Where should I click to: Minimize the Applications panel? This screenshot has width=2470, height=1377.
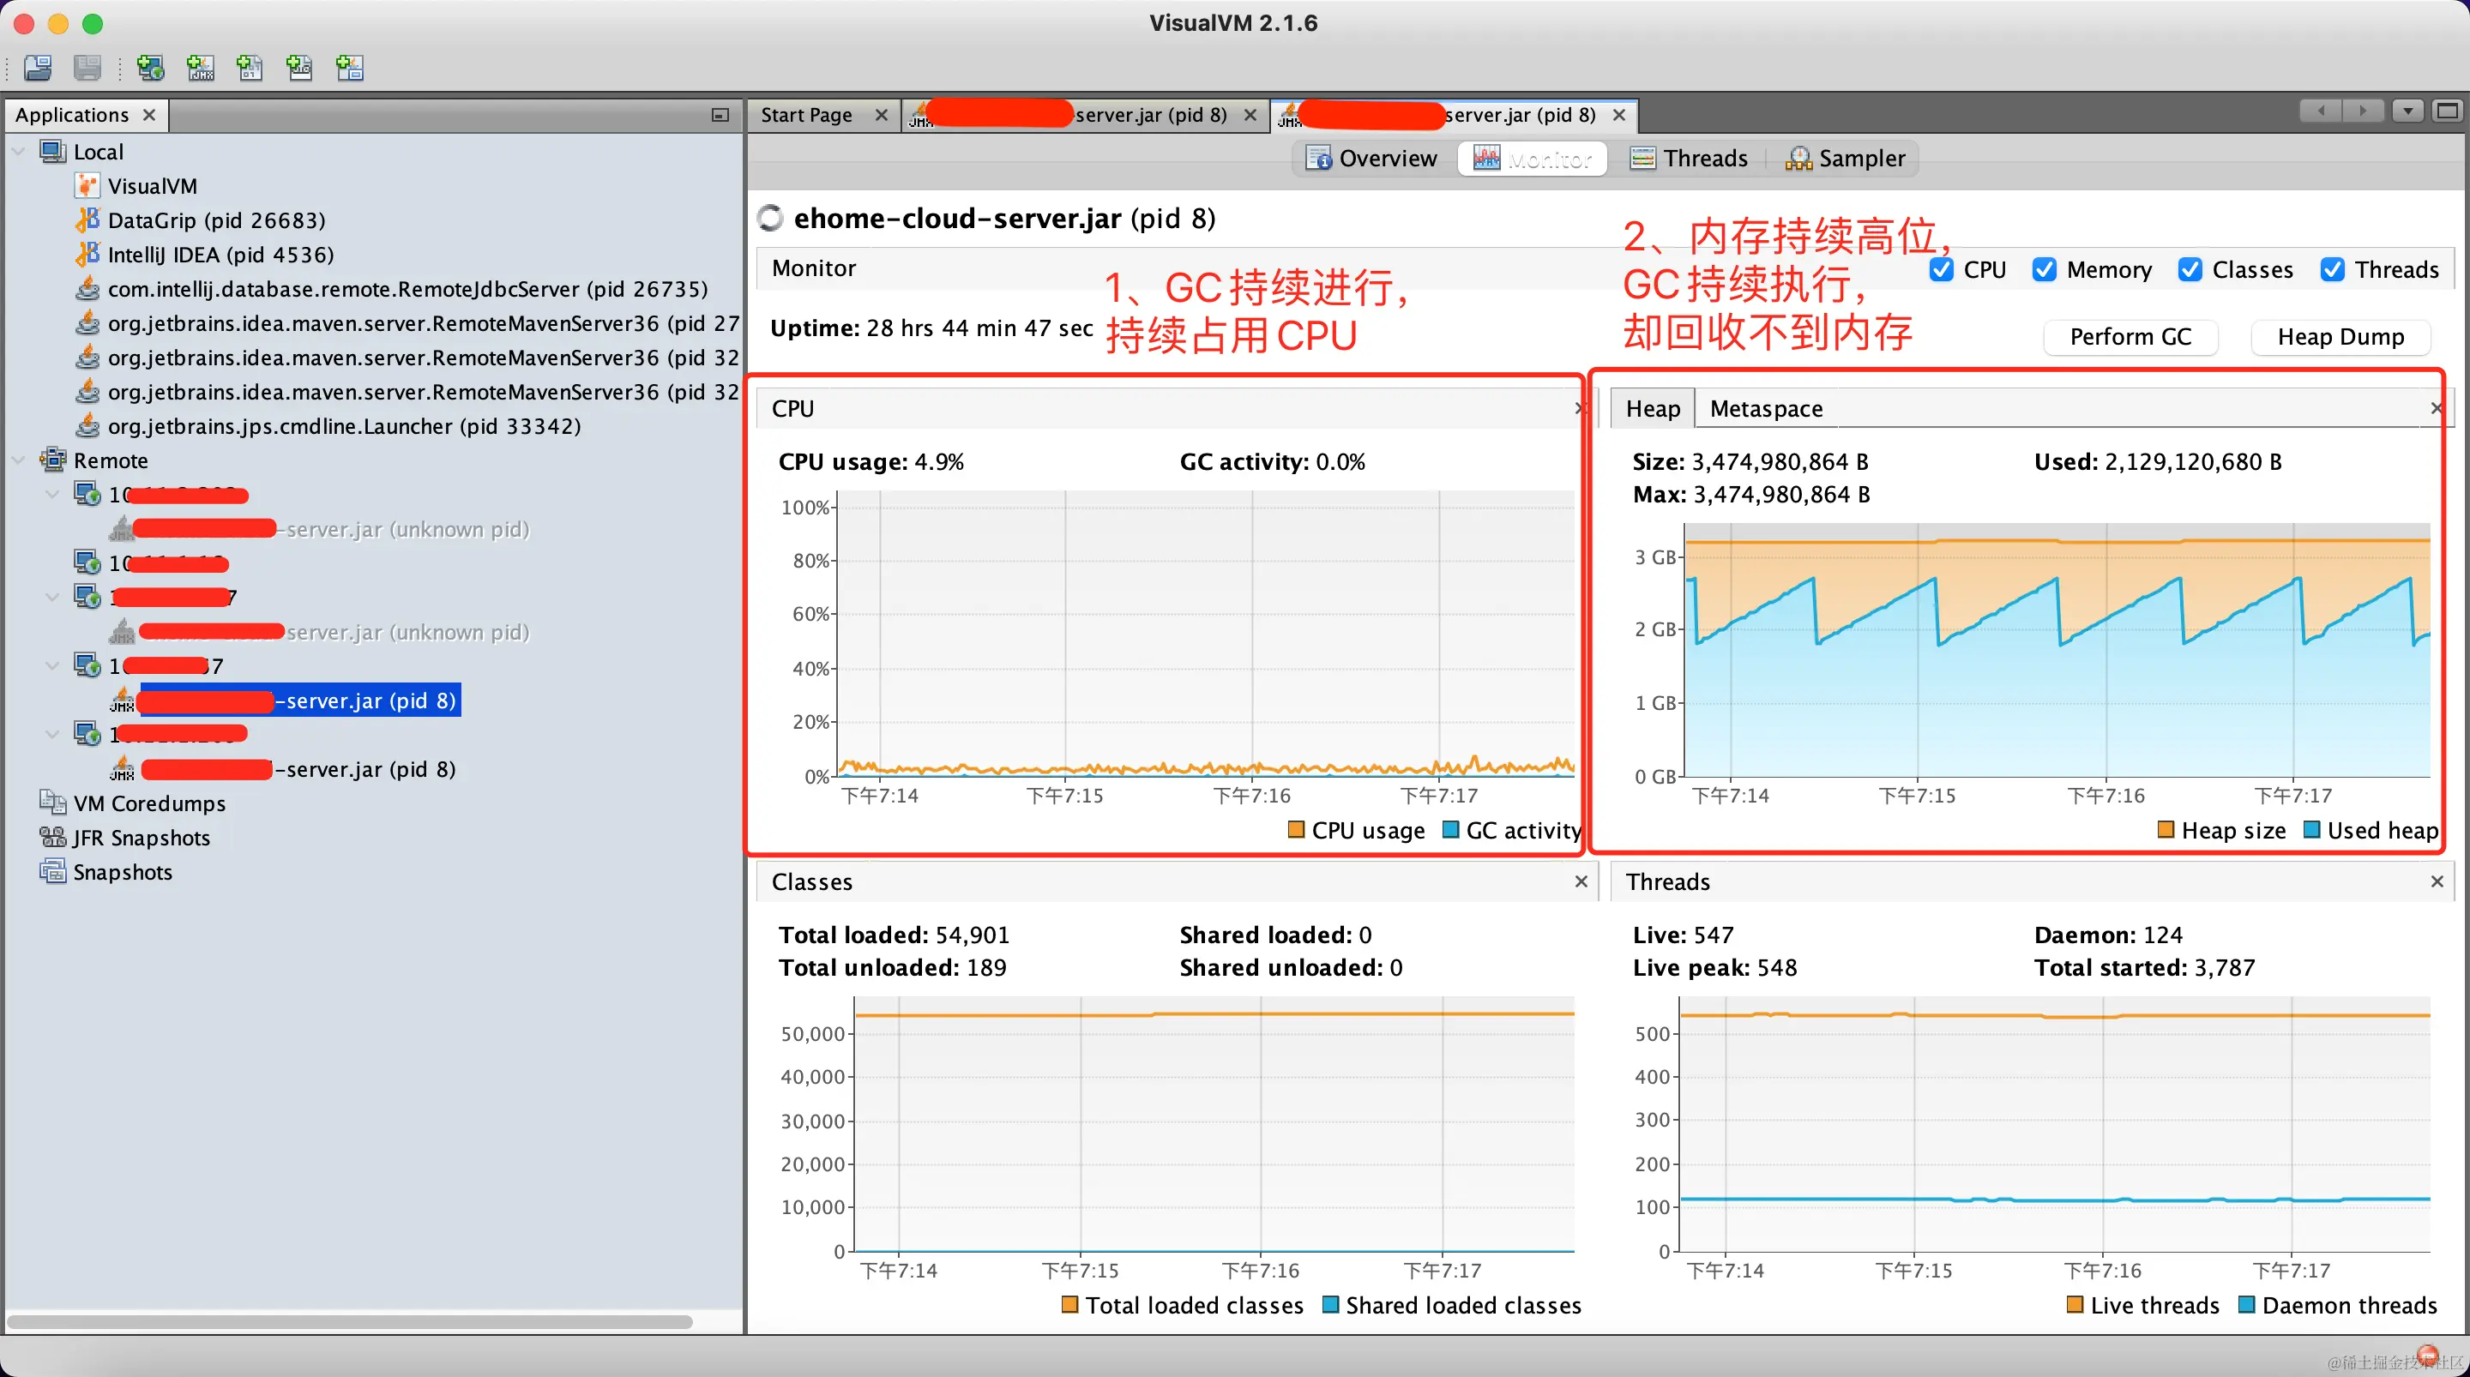[x=720, y=115]
